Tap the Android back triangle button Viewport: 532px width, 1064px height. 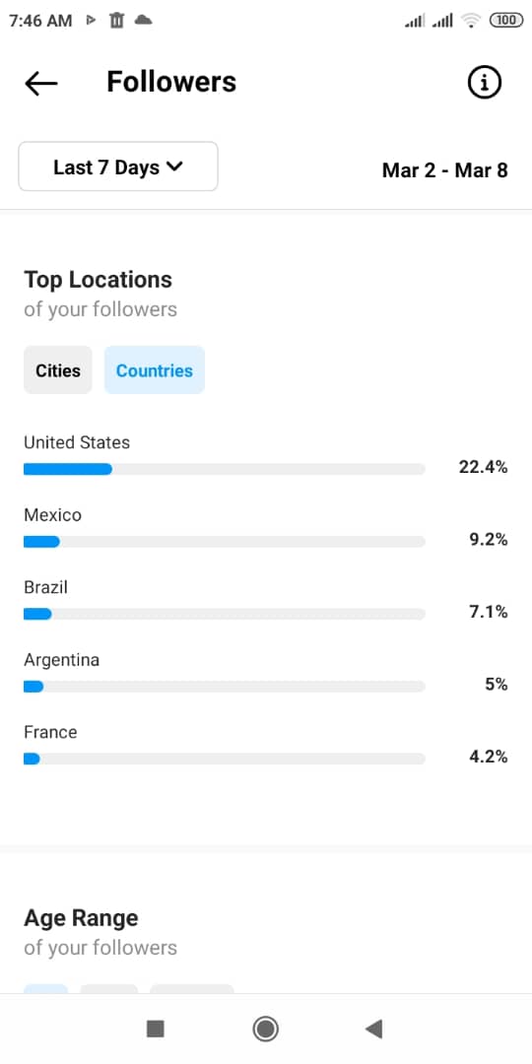tap(374, 1029)
